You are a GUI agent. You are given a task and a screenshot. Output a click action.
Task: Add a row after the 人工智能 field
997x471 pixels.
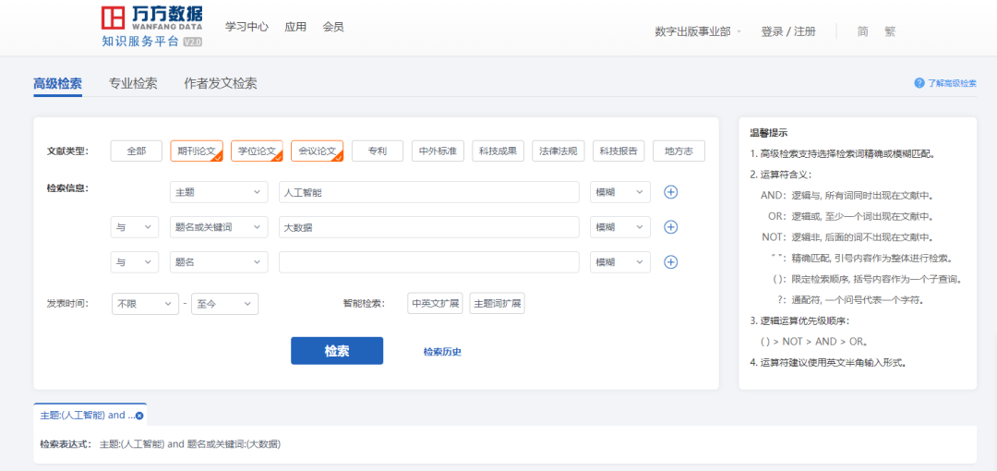[670, 192]
